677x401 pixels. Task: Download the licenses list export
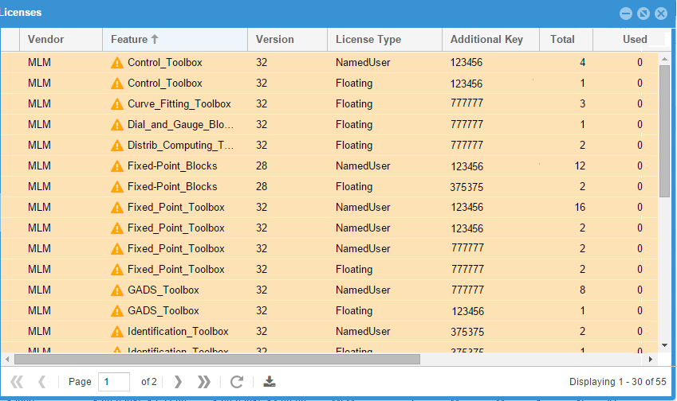270,382
